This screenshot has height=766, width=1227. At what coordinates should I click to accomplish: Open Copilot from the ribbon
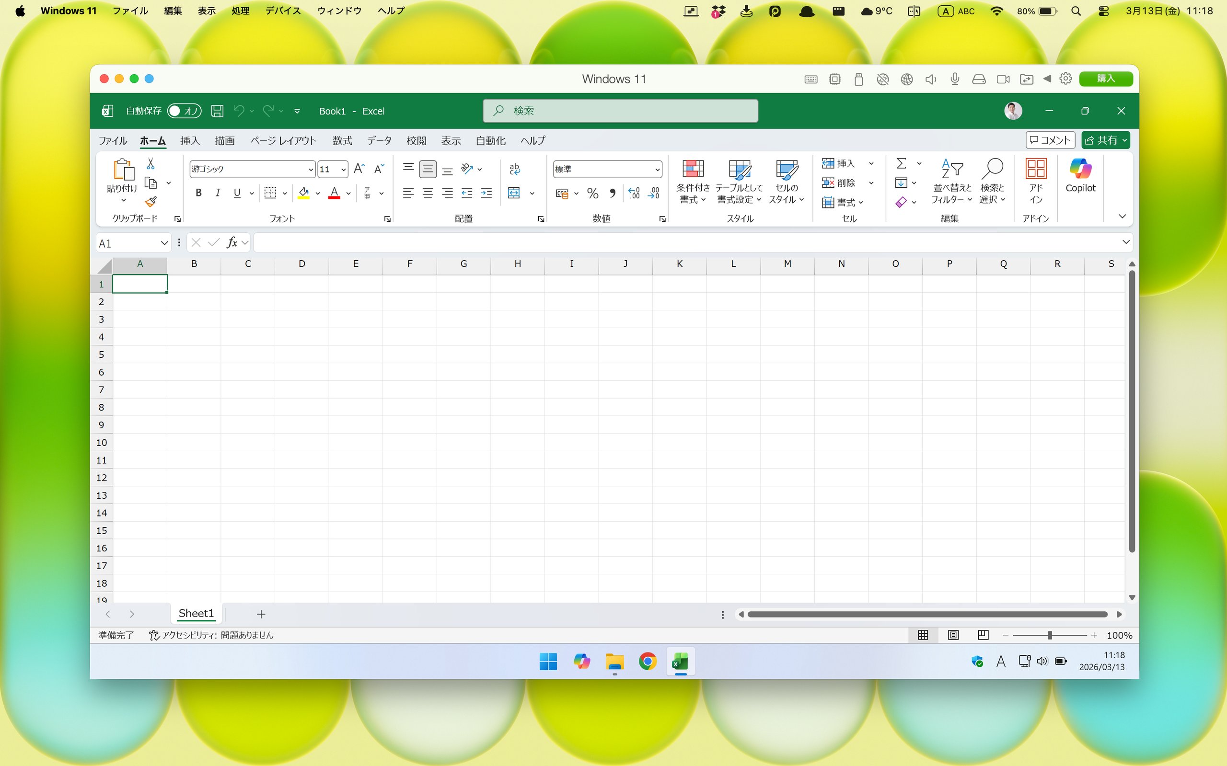coord(1080,175)
